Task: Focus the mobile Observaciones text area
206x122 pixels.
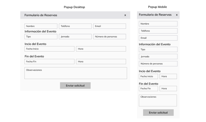Action: click(158, 100)
